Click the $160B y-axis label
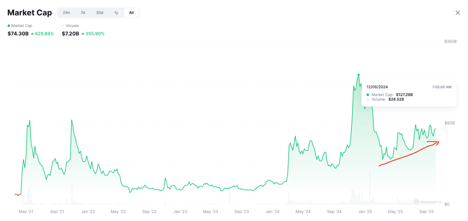 [450, 42]
